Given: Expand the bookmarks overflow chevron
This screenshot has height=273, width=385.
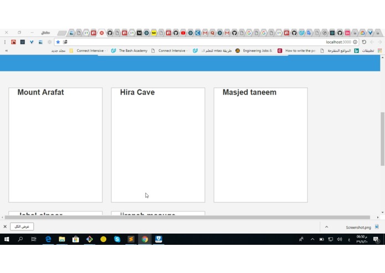Looking at the screenshot, I should pyautogui.click(x=7, y=51).
